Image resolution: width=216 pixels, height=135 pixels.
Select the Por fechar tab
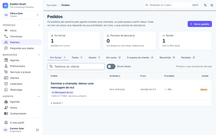pos(58,57)
